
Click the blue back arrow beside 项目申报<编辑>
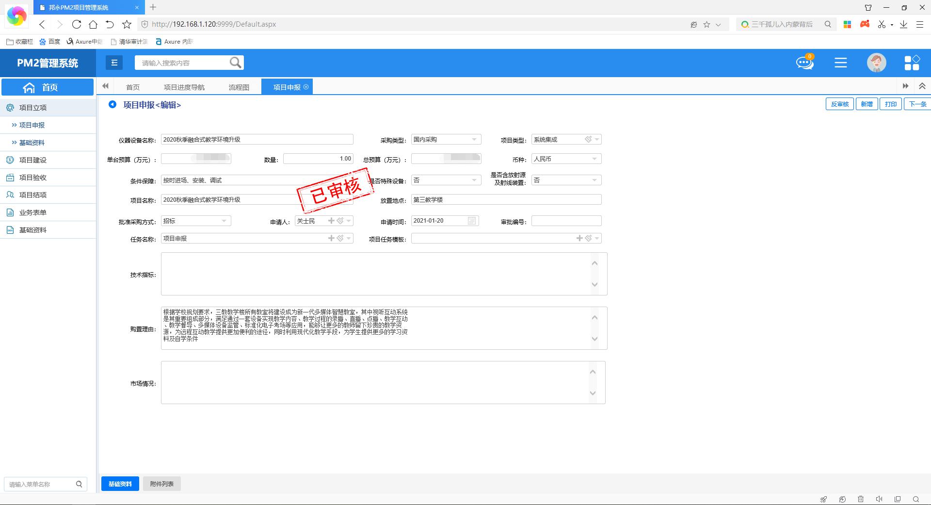coord(112,104)
